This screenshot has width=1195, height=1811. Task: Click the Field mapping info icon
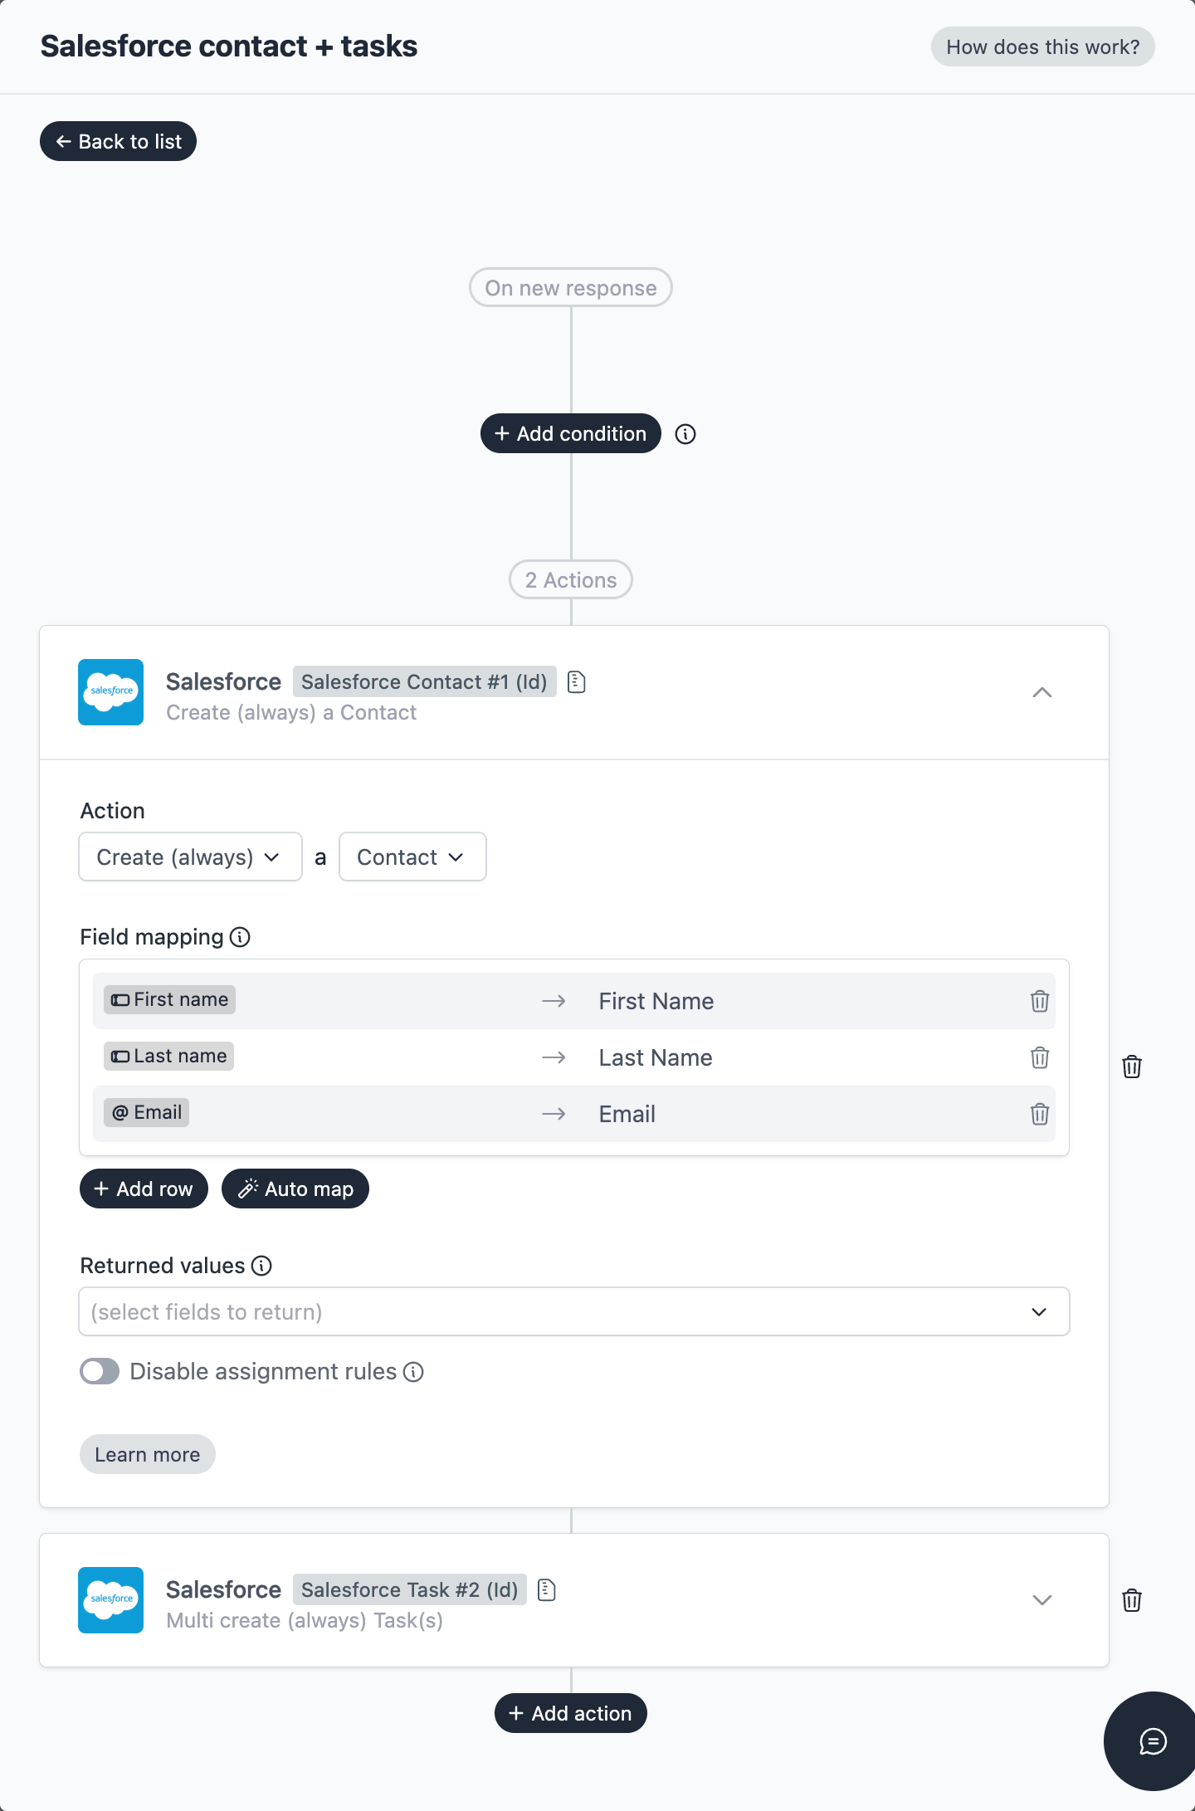[x=240, y=937]
